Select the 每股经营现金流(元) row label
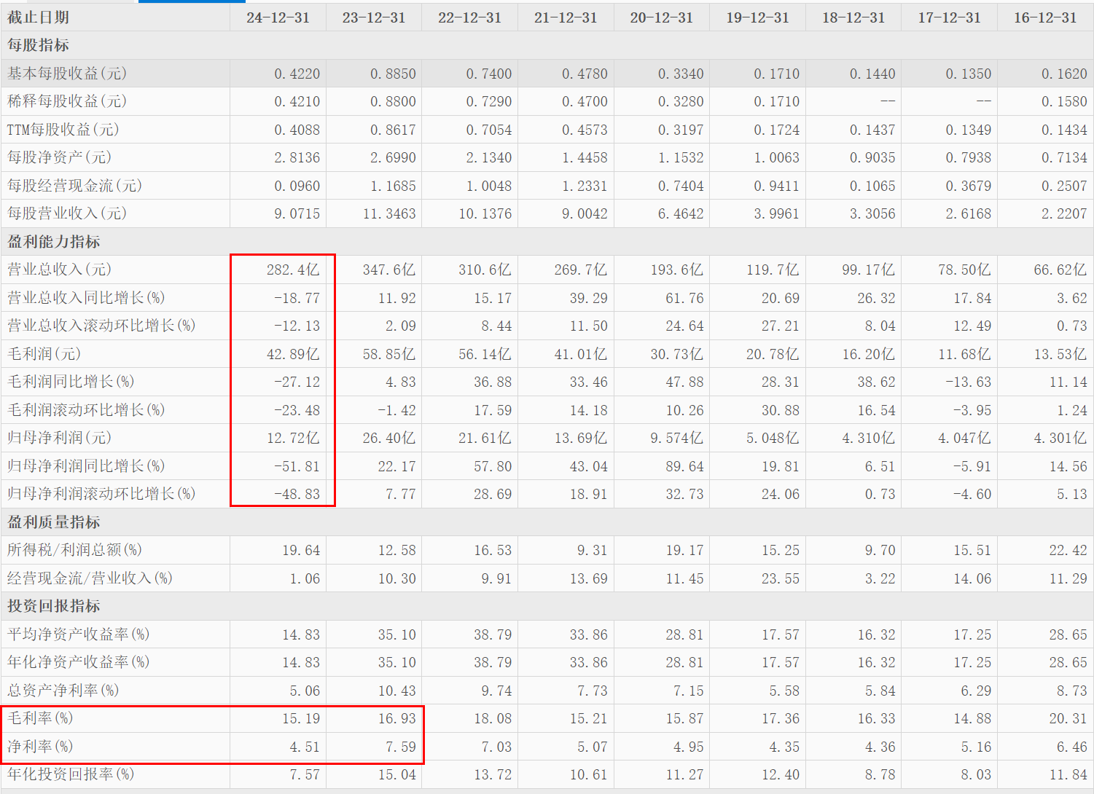1094x794 pixels. click(74, 186)
